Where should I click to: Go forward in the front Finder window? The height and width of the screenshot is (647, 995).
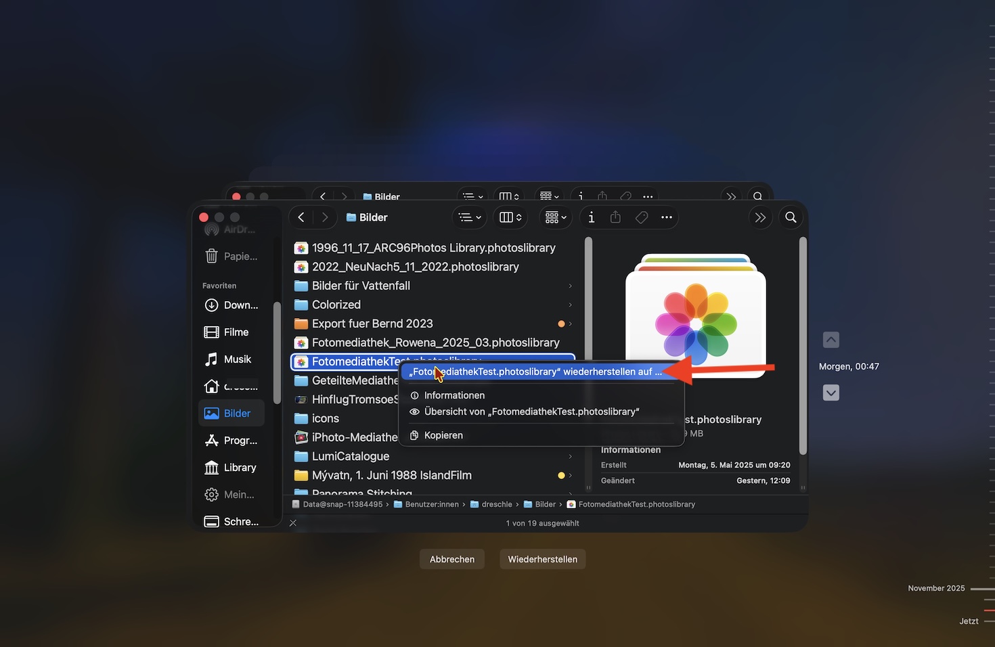(x=325, y=217)
